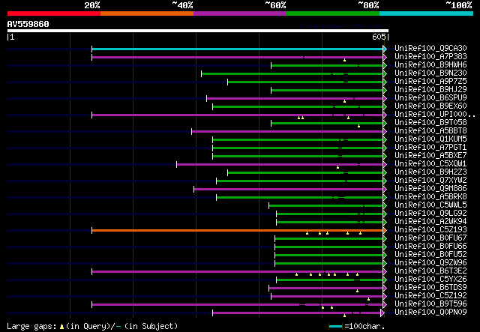This screenshot has width=480, height=332.
Task: Click the cyan =100char. scale bar
Action: [x=336, y=327]
